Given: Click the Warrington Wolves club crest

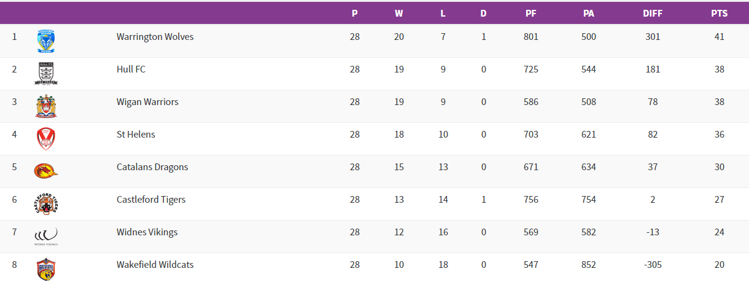Looking at the screenshot, I should click(46, 41).
